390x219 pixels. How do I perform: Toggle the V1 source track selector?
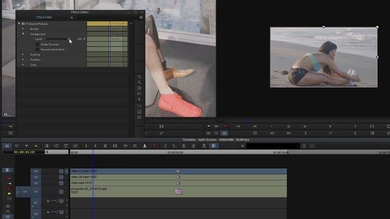pos(24,192)
